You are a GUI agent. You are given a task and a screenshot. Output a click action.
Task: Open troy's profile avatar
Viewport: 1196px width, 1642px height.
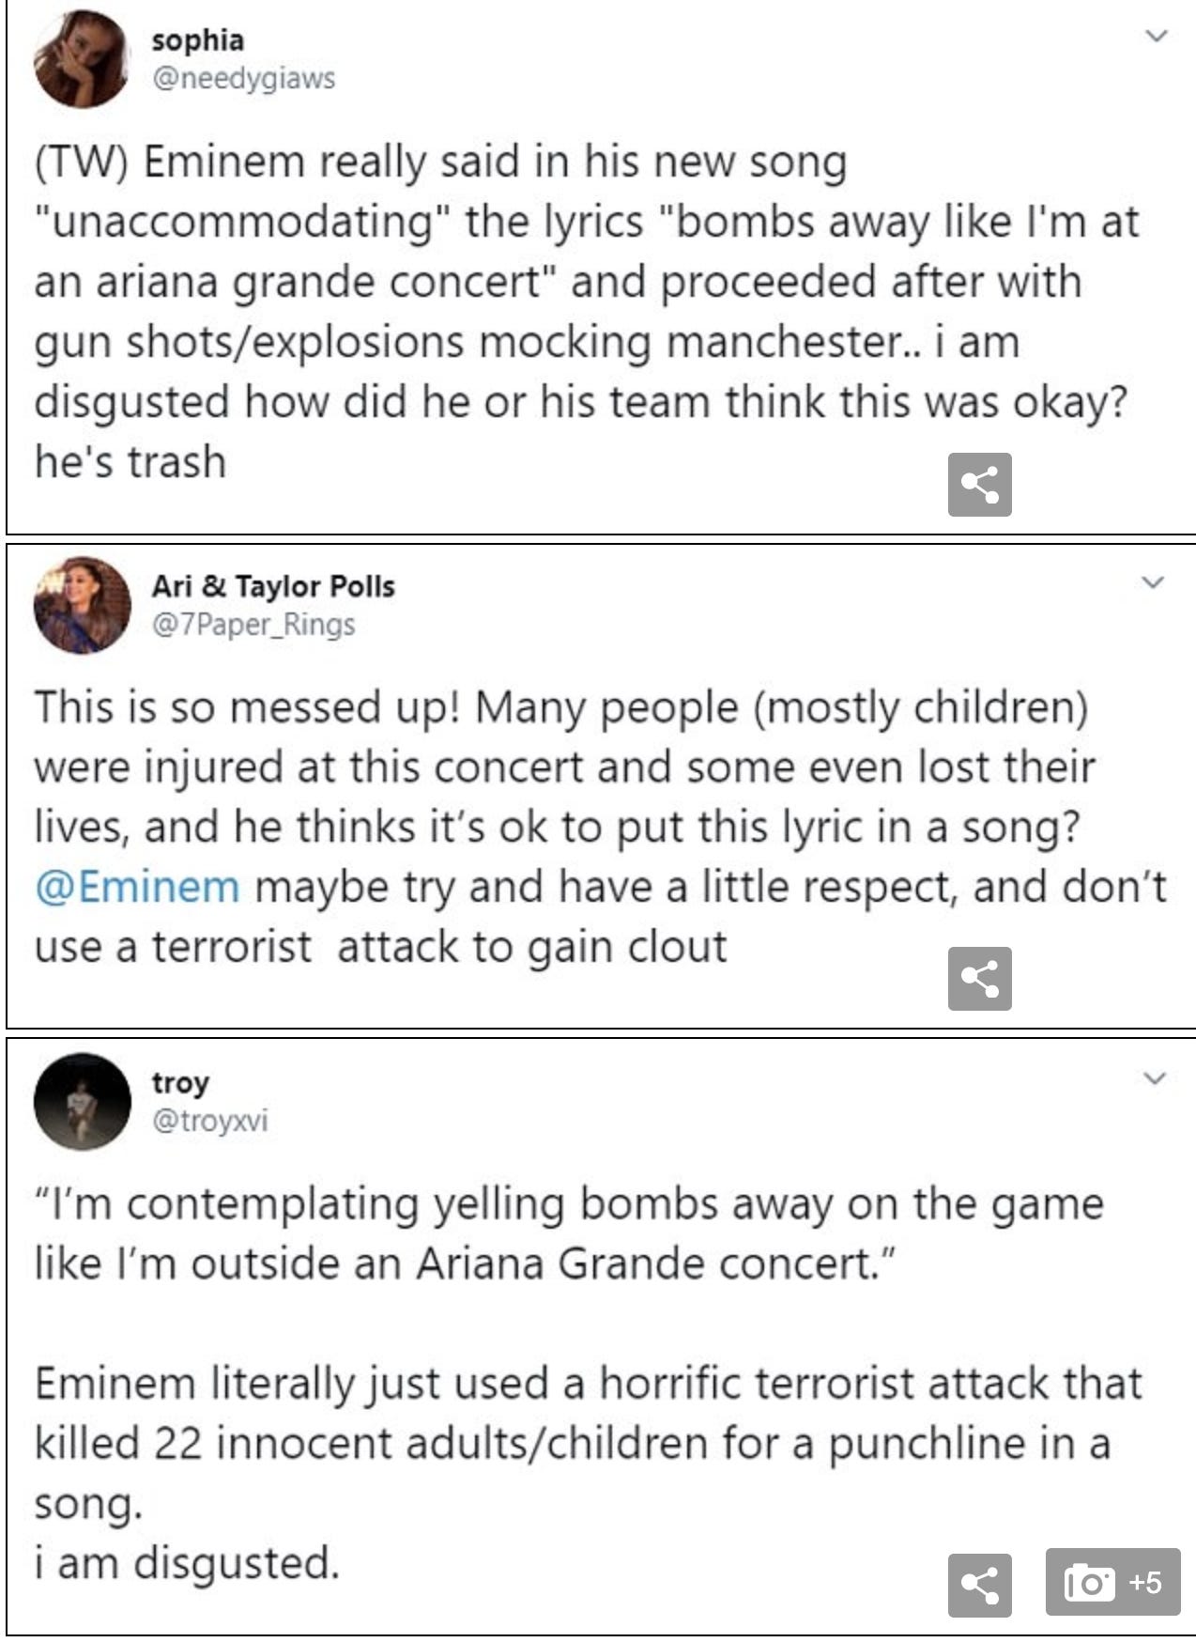click(x=82, y=1100)
